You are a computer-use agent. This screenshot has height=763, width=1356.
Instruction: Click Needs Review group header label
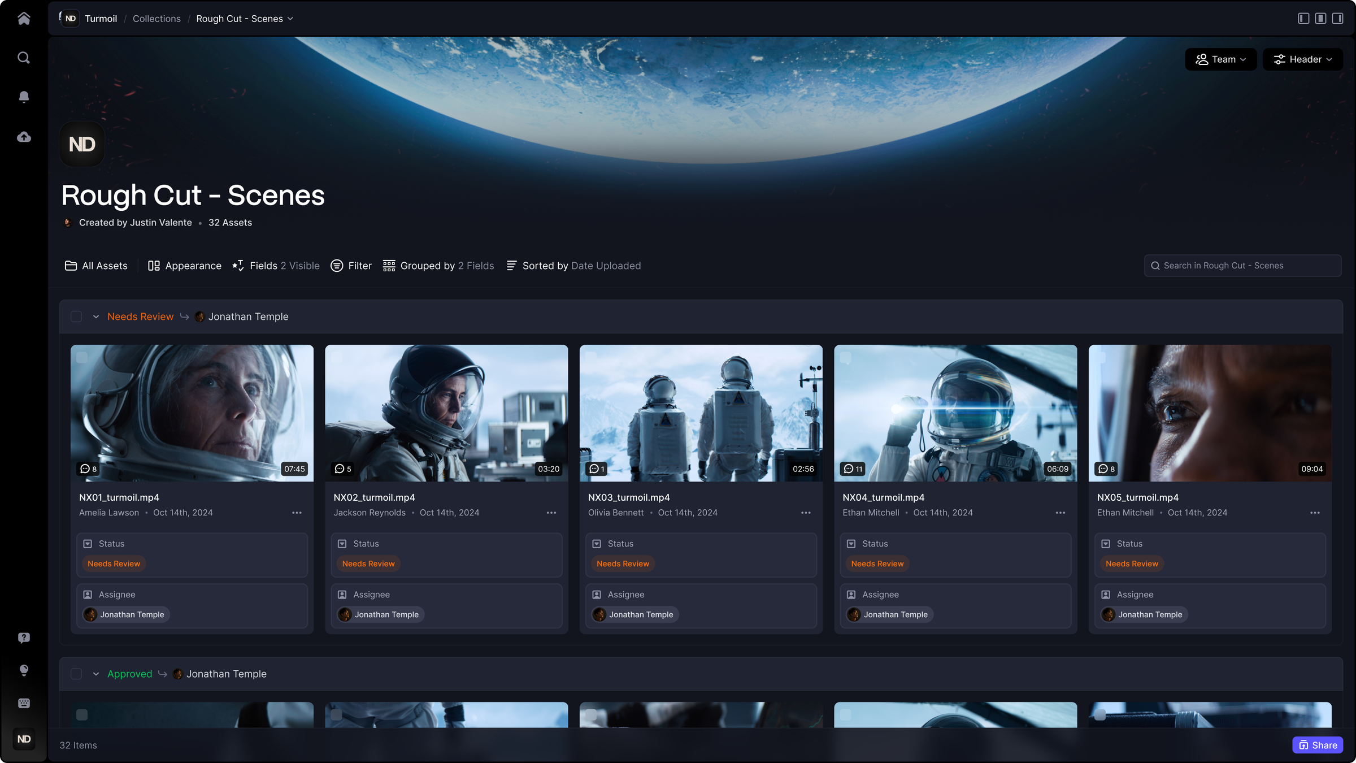[x=140, y=317]
